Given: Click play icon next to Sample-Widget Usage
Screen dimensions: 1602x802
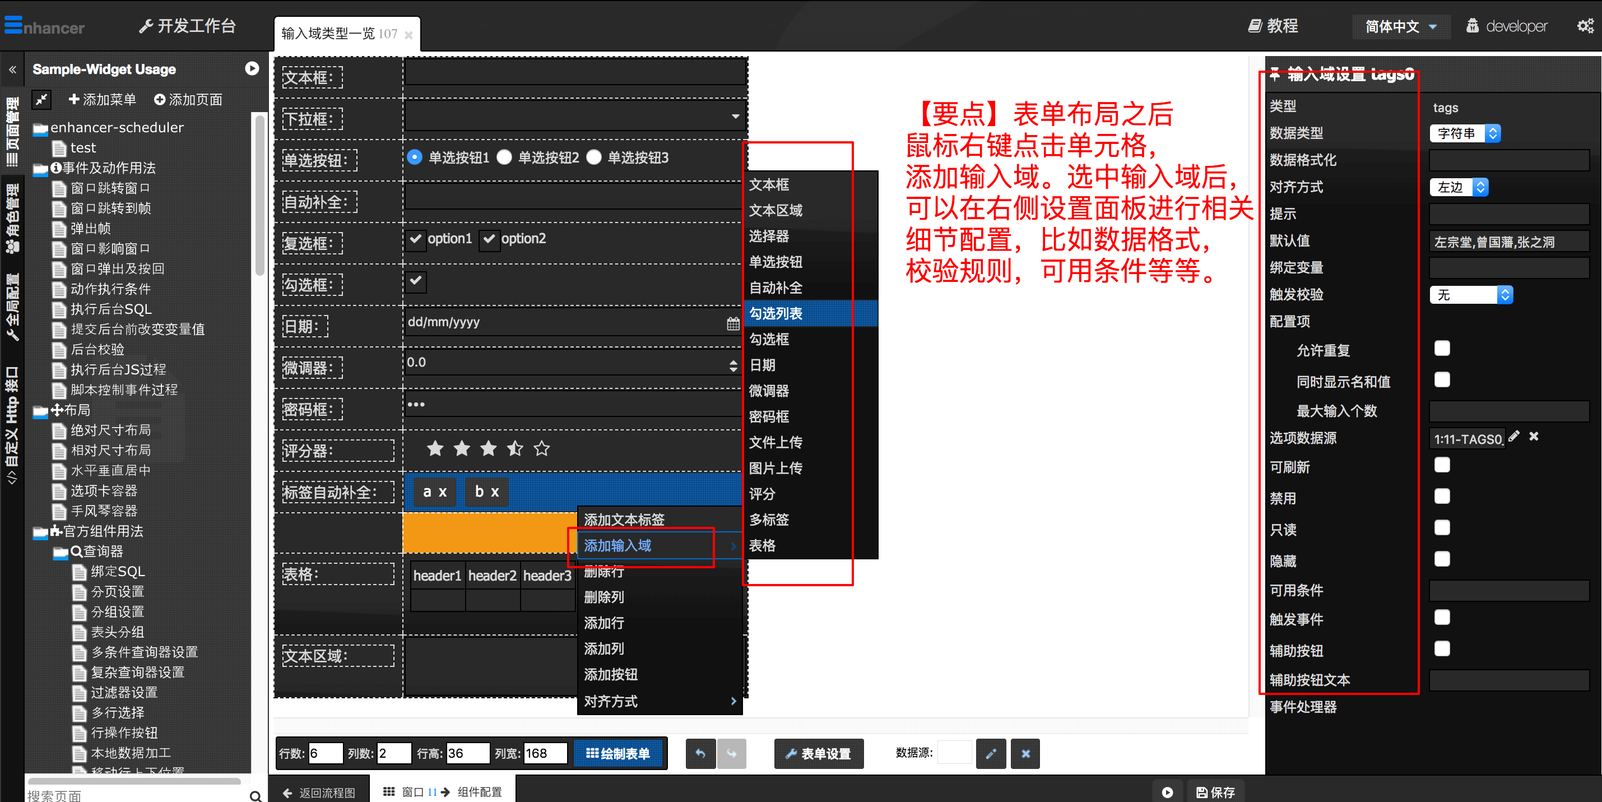Looking at the screenshot, I should coord(252,68).
